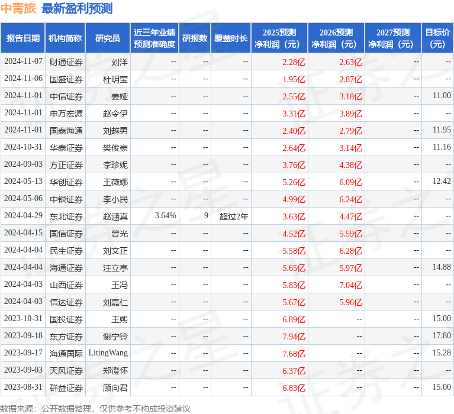Screen dimensions: 454x414
Task: Select date cell 2023-10-31
Action: click(23, 318)
